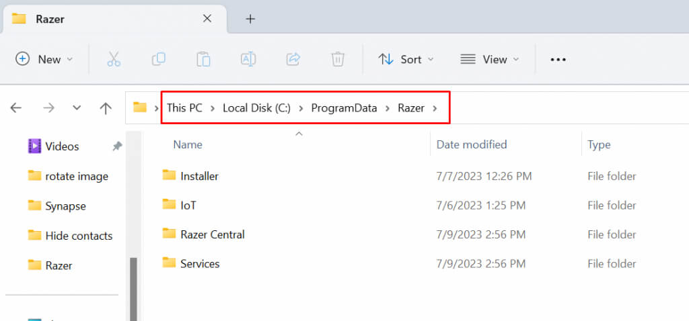Screen dimensions: 689x321
Task: Select Videos in the sidebar
Action: tap(62, 146)
